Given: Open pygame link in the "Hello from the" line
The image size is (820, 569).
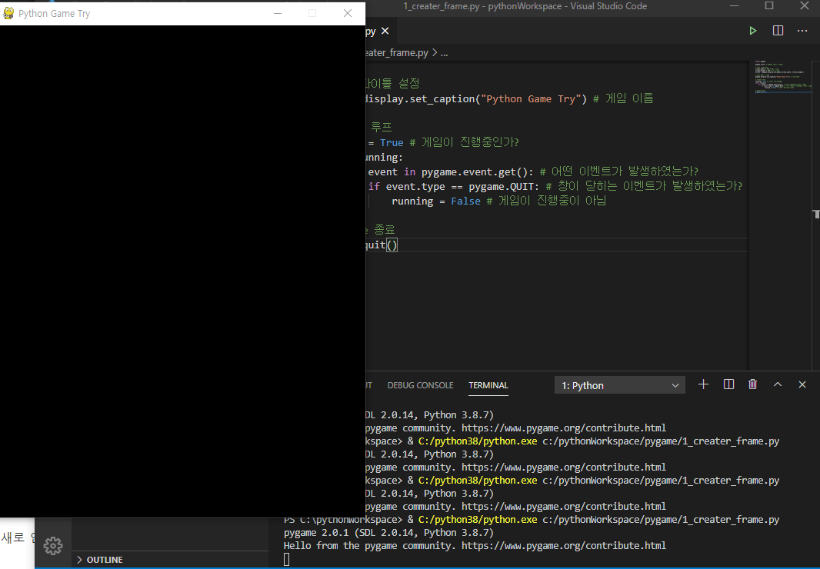Looking at the screenshot, I should point(564,545).
